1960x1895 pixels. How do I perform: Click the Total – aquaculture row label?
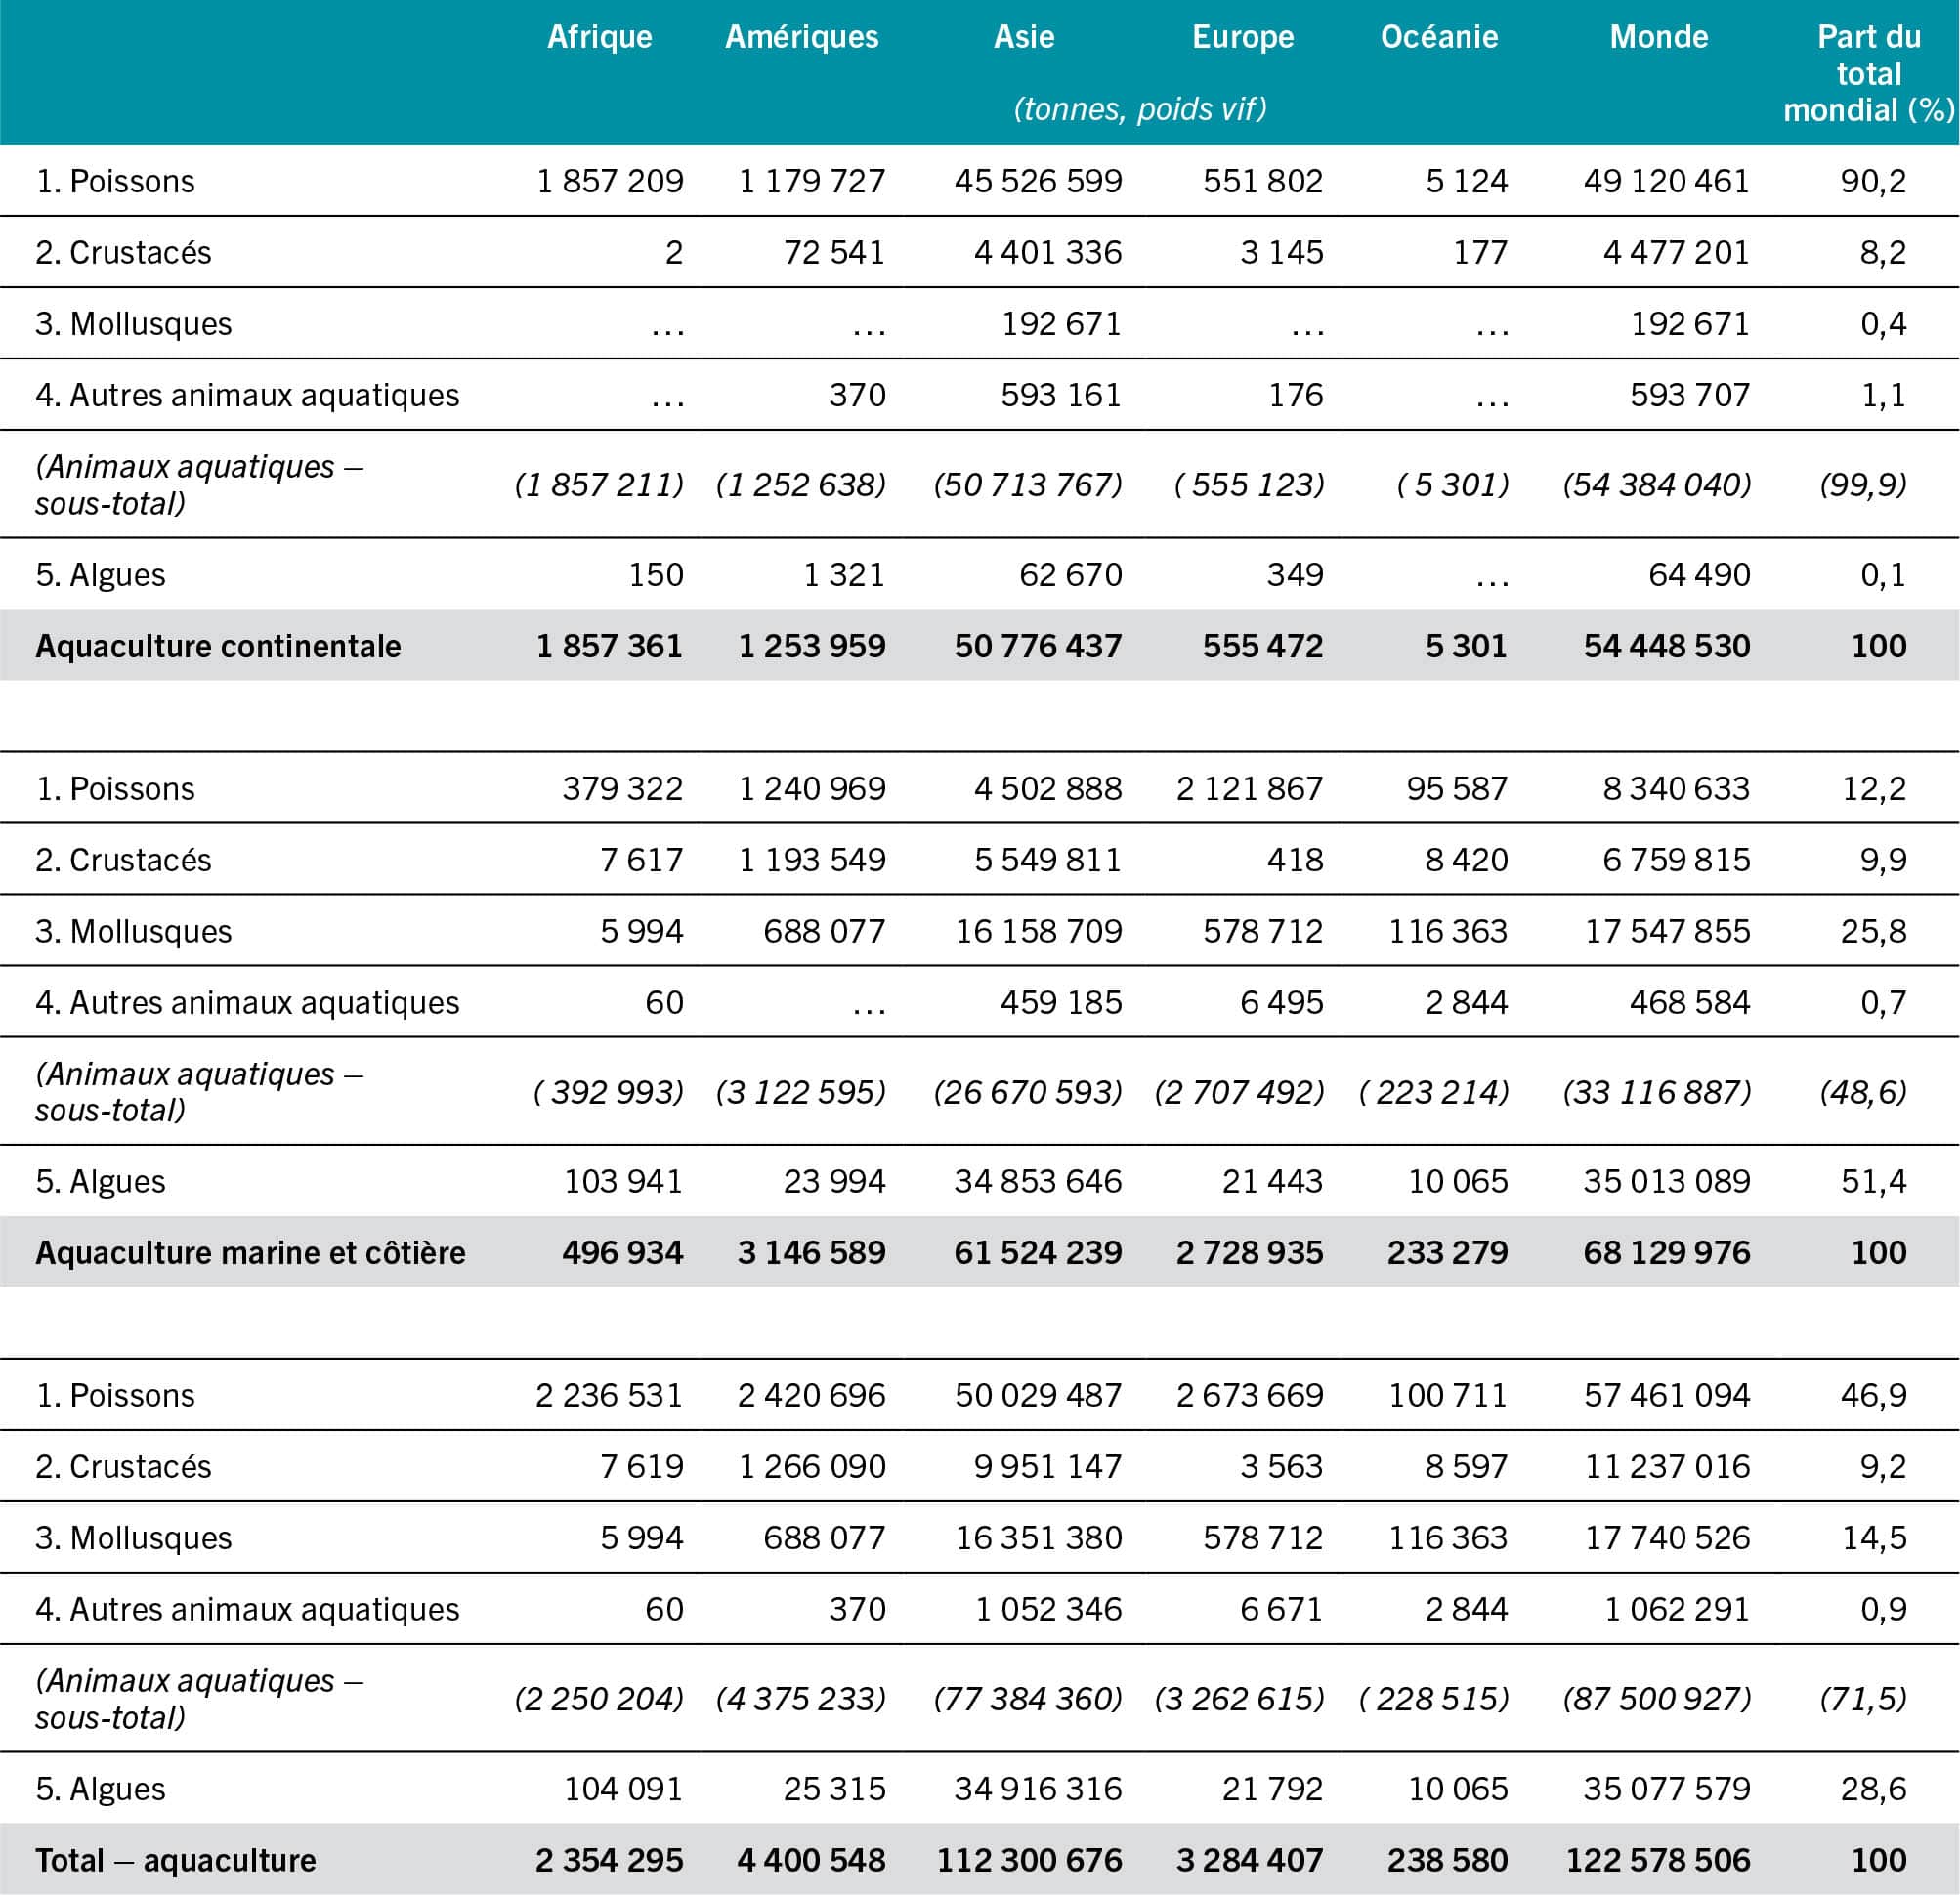(x=176, y=1860)
